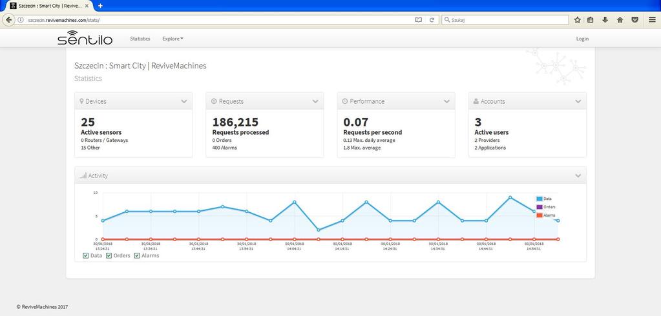Uncheck the Alarms checkbox

pyautogui.click(x=137, y=255)
